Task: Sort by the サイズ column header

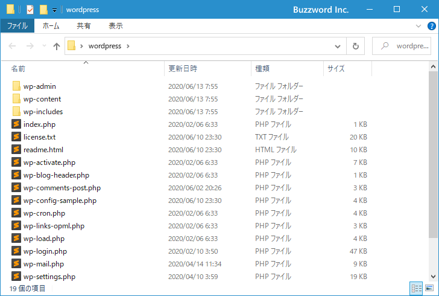Action: point(347,69)
